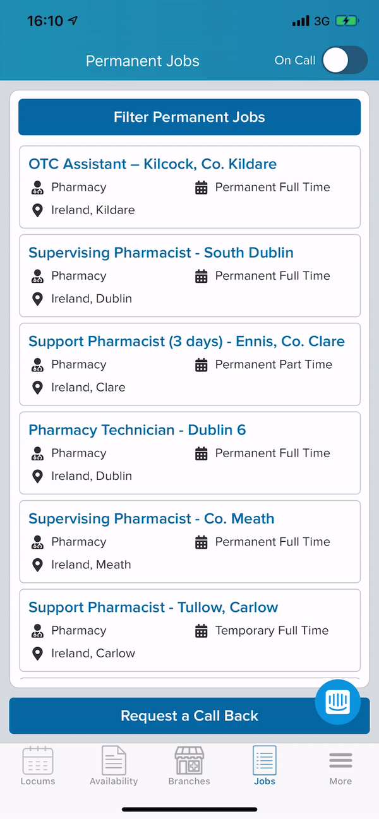Tap the battery indicator in status bar

point(348,21)
